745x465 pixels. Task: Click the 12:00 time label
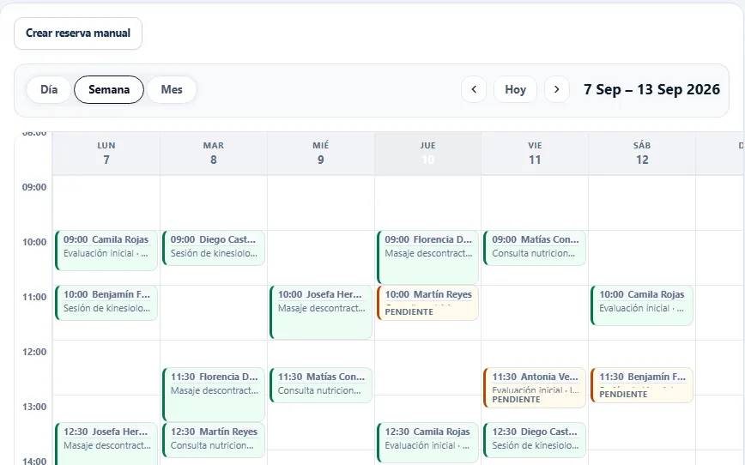click(34, 352)
